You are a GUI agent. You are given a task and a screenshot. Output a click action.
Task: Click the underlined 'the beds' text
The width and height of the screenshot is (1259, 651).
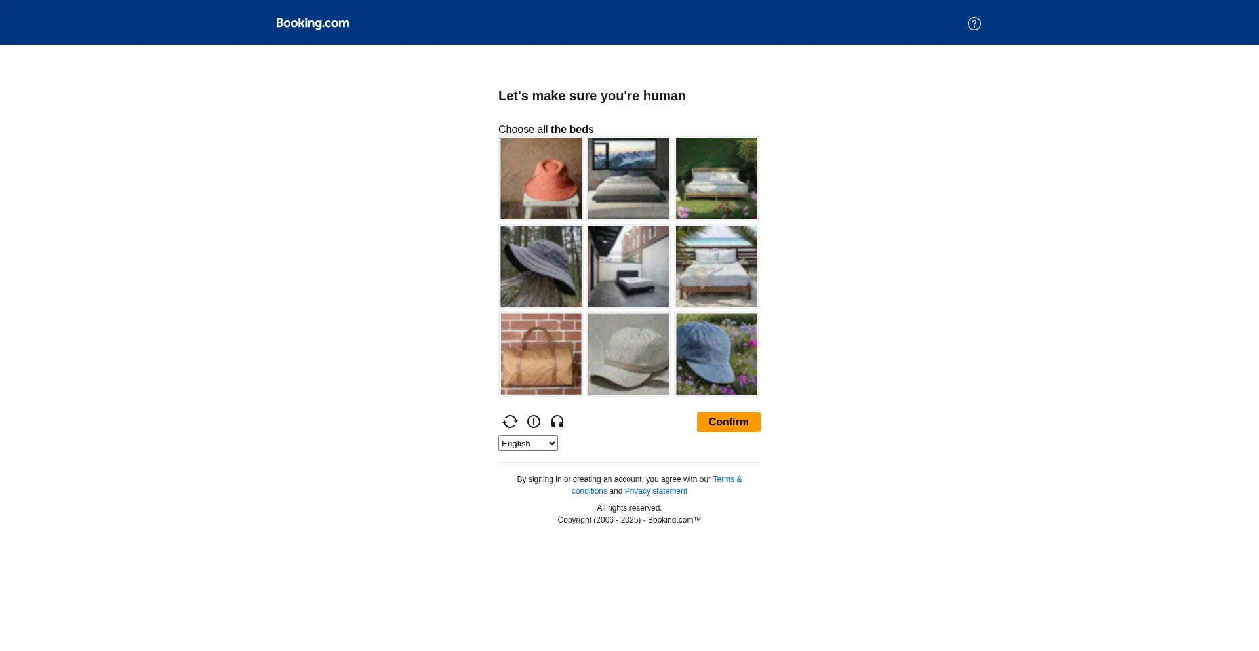tap(572, 130)
